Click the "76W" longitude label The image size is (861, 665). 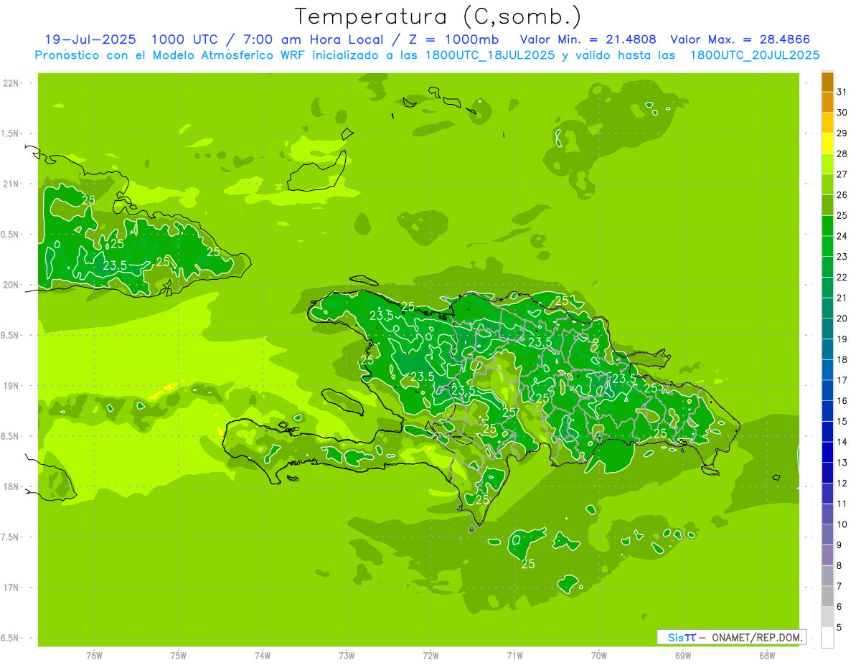94,655
